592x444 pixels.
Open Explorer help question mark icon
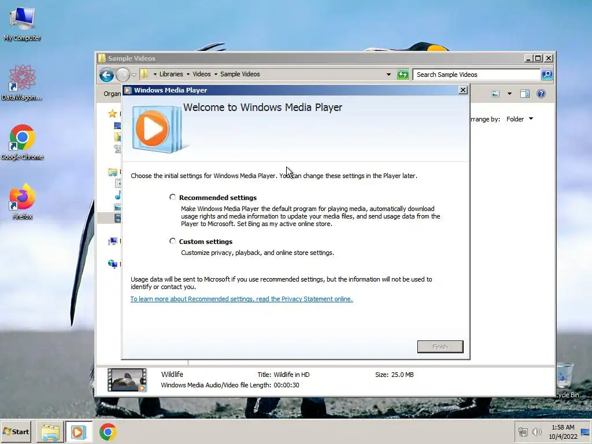coord(541,94)
